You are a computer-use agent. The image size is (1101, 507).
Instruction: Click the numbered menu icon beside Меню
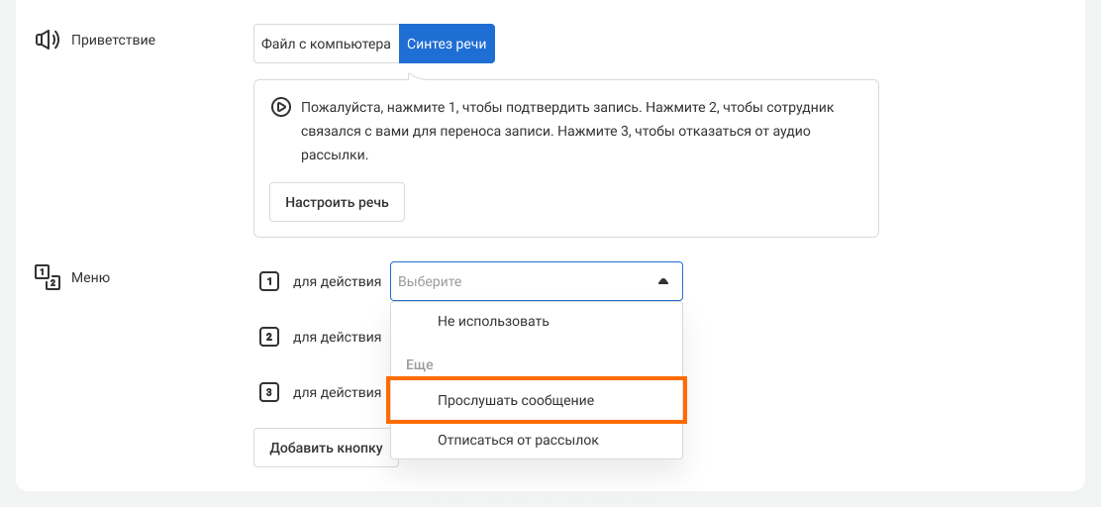tap(47, 277)
